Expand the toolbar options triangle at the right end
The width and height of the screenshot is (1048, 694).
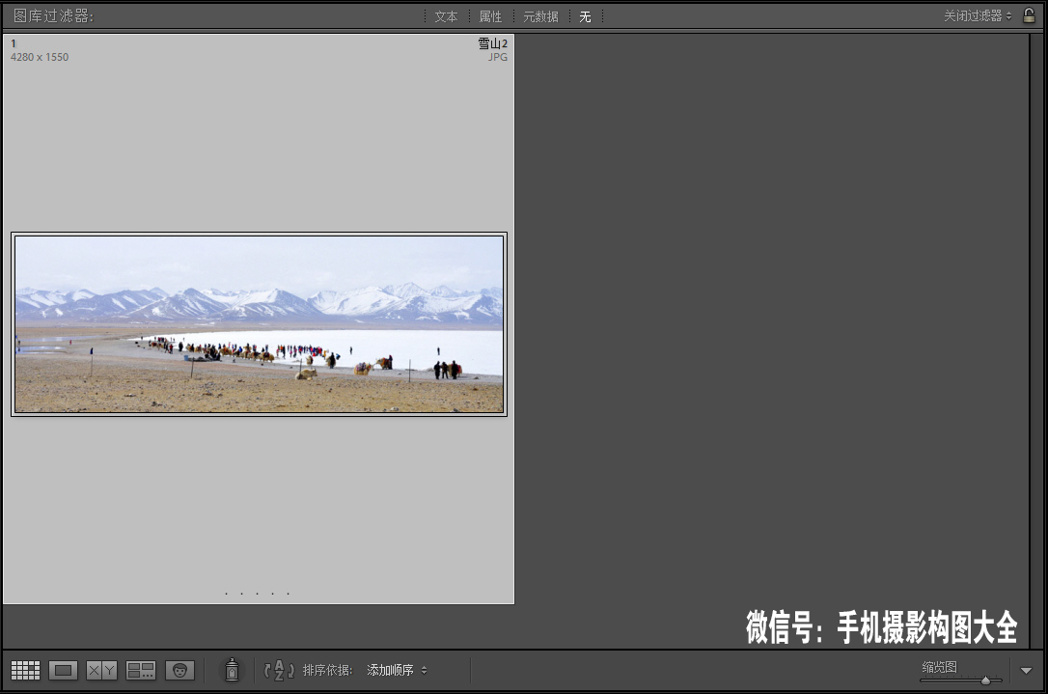1026,671
